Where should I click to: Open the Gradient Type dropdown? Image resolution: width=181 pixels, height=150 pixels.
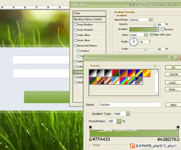pyautogui.click(x=128, y=114)
